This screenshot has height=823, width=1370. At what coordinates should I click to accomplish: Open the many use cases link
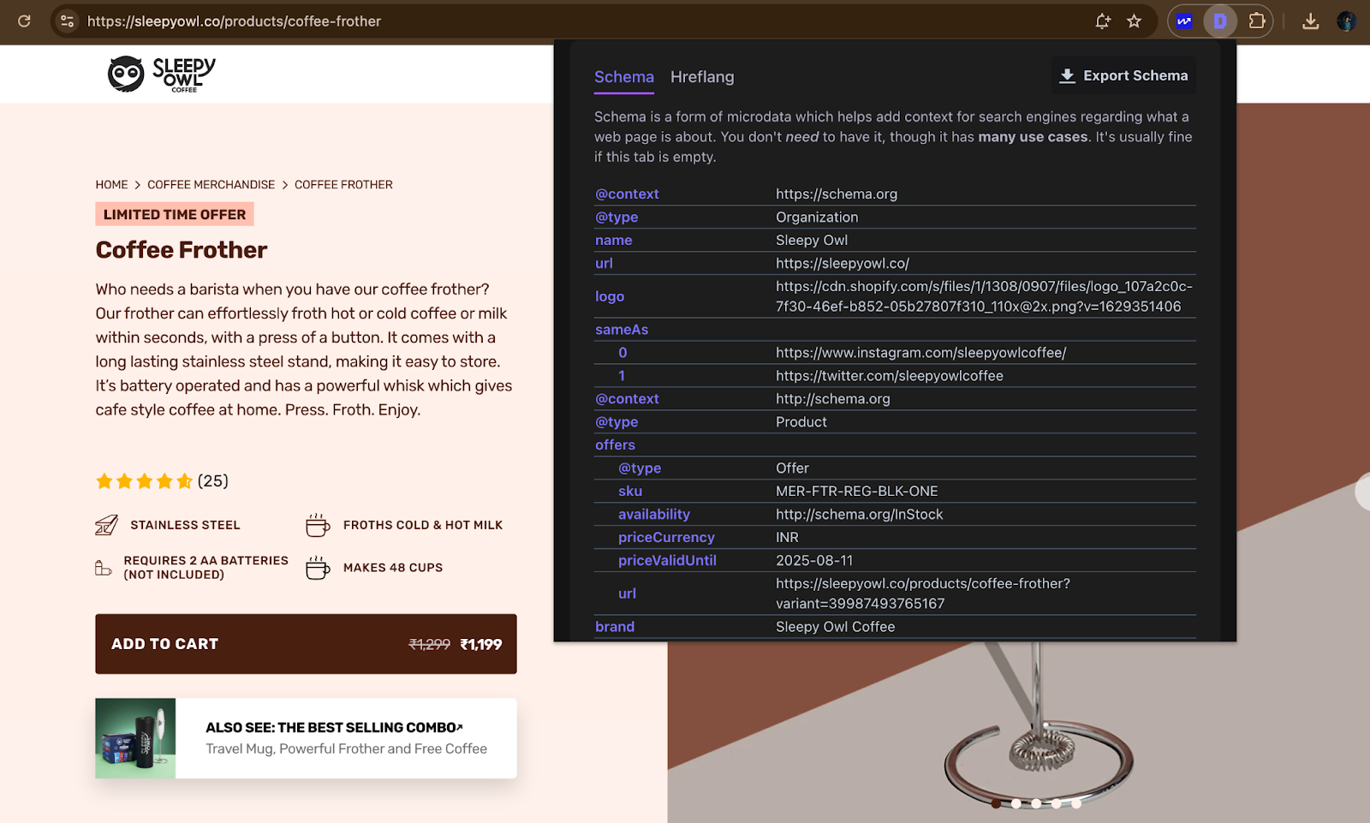pyautogui.click(x=1033, y=137)
